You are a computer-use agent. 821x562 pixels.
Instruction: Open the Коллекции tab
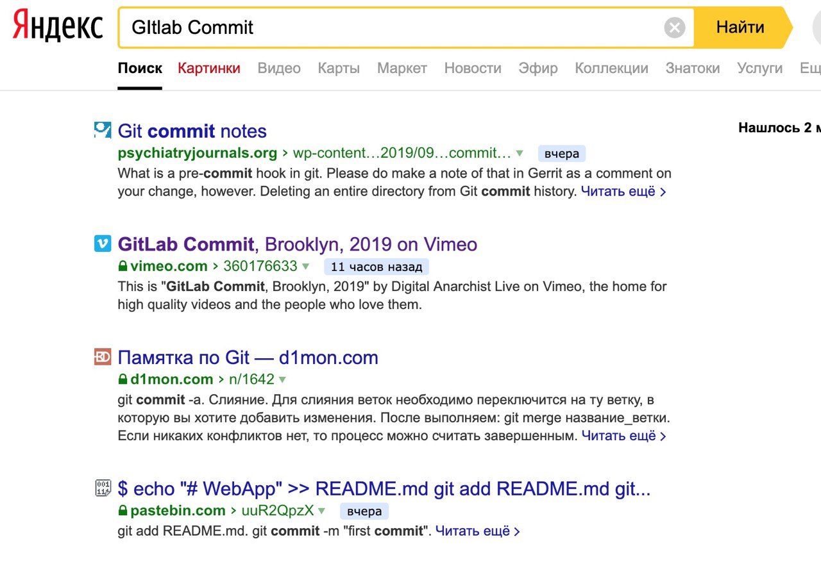(611, 68)
